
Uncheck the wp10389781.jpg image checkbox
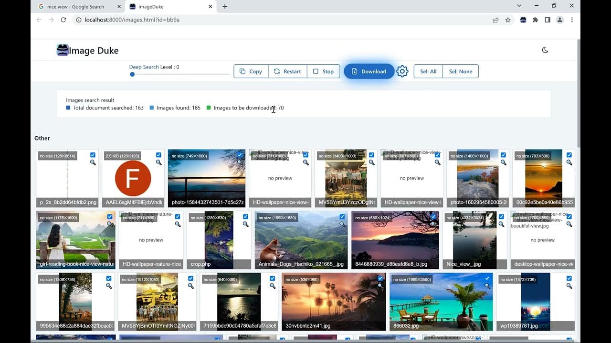click(x=569, y=279)
